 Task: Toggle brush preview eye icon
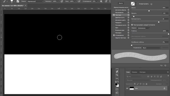pyautogui.click(x=161, y=65)
